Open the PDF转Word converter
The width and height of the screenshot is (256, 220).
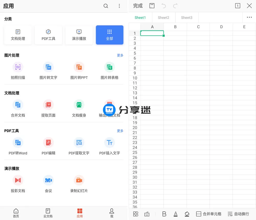click(x=18, y=146)
